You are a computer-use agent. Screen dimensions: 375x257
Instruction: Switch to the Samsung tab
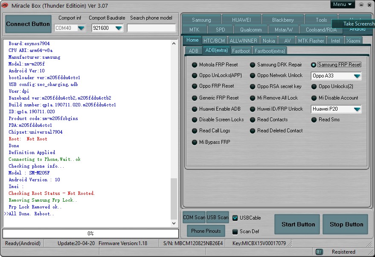201,20
